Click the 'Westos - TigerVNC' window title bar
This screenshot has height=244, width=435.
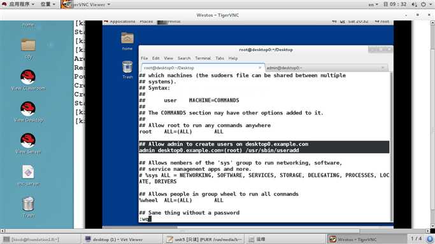218,15
